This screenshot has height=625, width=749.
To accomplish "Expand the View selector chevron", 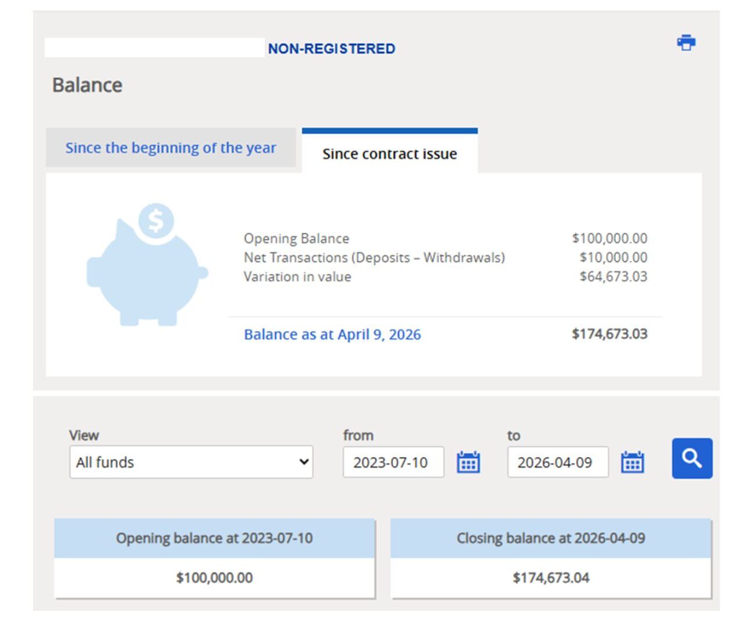I will pyautogui.click(x=304, y=462).
